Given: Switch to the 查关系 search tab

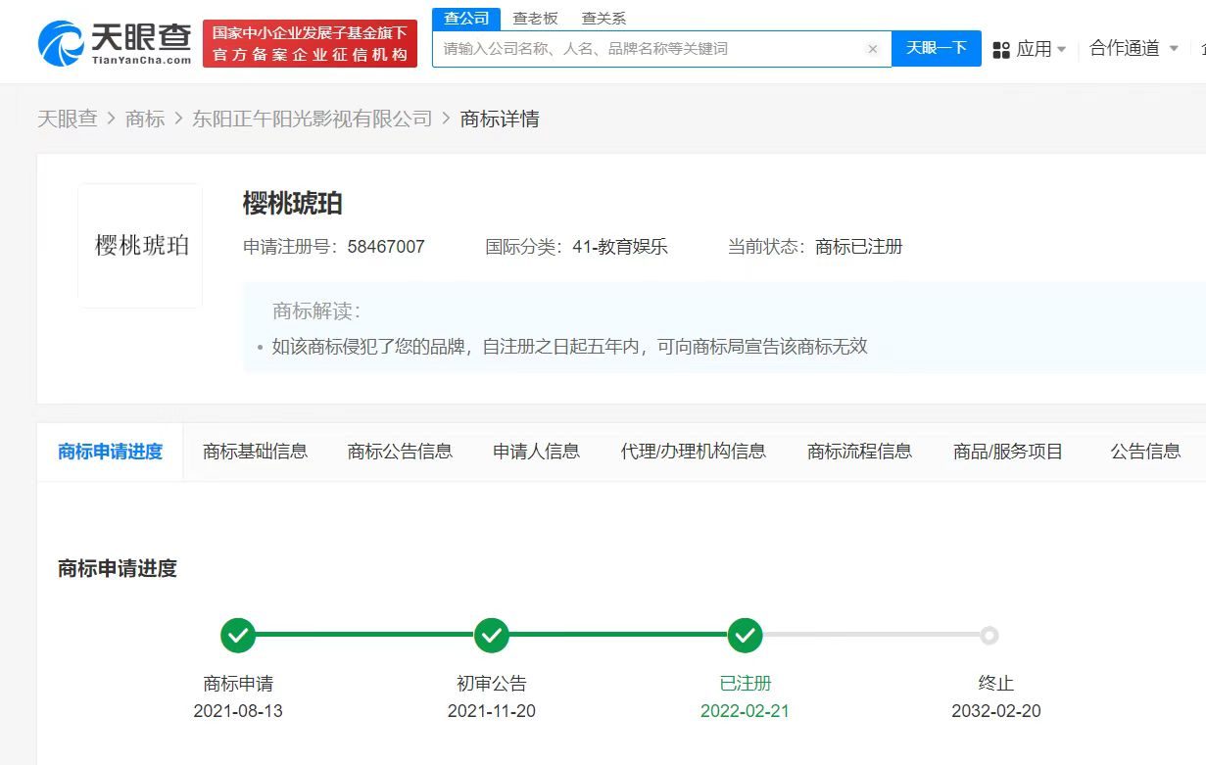Looking at the screenshot, I should pyautogui.click(x=603, y=18).
